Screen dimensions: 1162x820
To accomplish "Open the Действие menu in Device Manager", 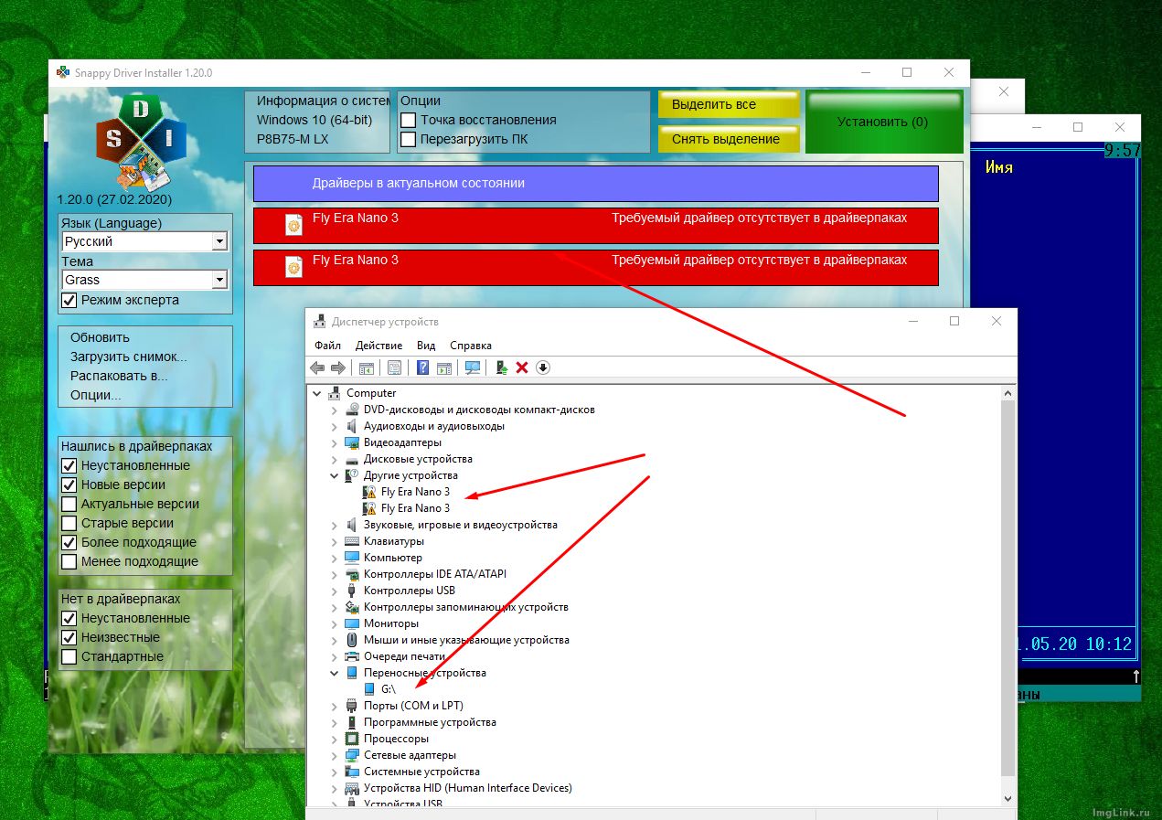I will coord(378,346).
